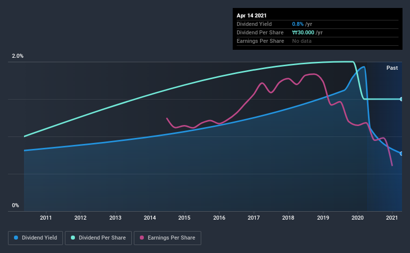Select the 2017 label on the x-axis
This screenshot has height=253, width=410.
254,218
